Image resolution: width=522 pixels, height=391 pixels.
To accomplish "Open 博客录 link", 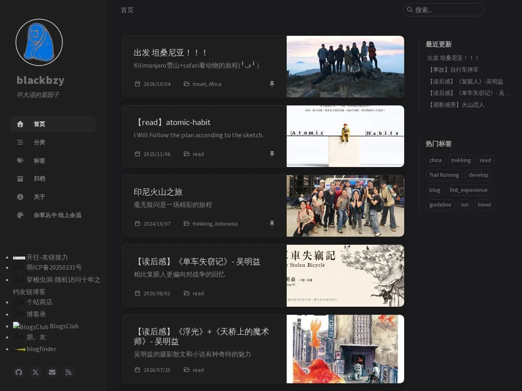I will pyautogui.click(x=36, y=314).
